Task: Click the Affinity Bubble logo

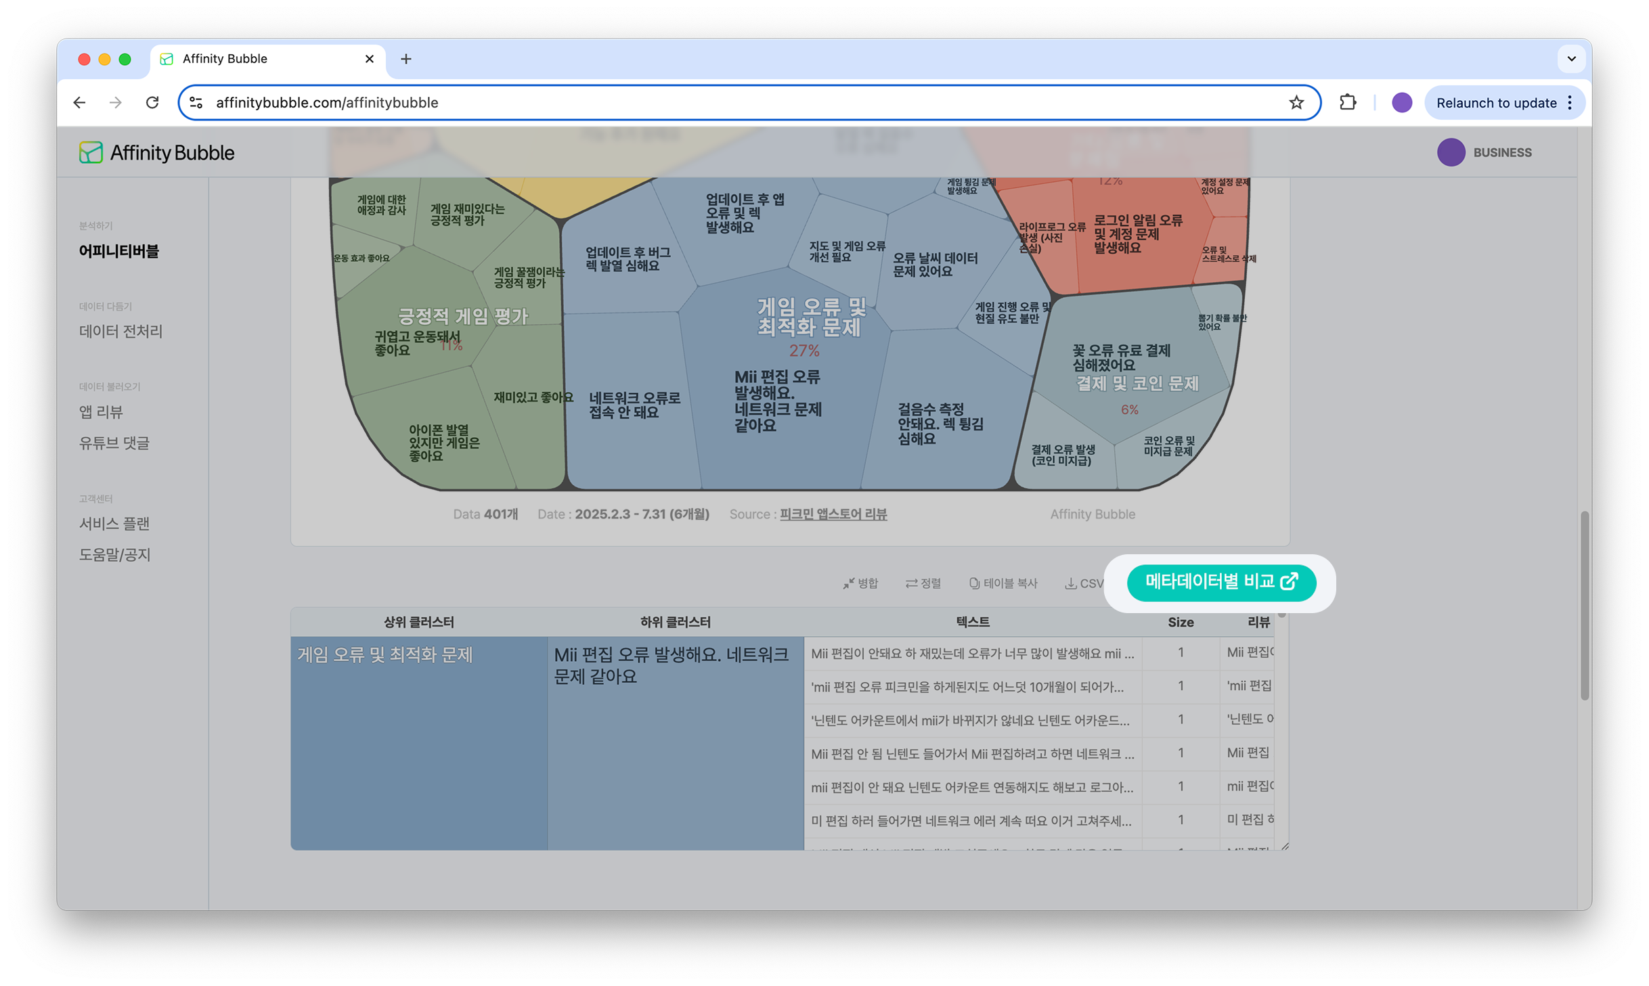Action: point(156,152)
